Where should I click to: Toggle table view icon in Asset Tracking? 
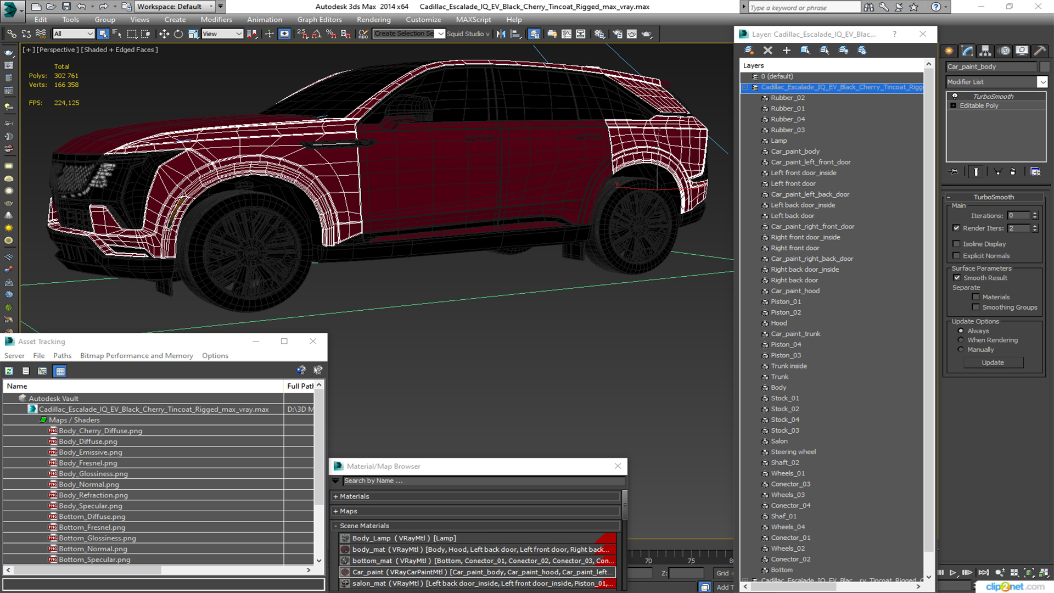60,371
